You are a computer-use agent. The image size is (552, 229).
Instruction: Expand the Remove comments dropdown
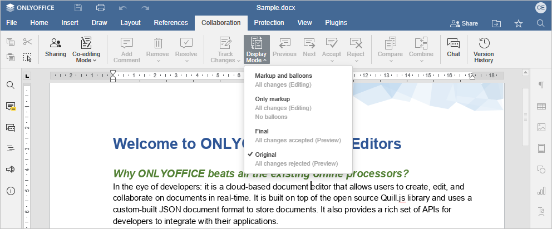157,61
